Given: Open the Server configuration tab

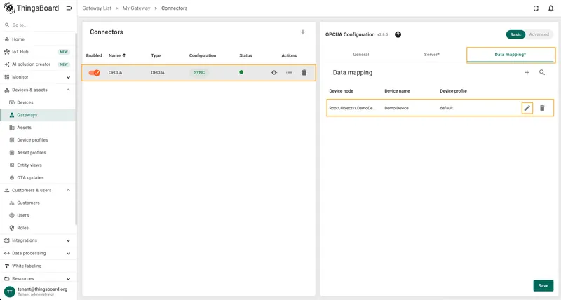Looking at the screenshot, I should coord(431,55).
